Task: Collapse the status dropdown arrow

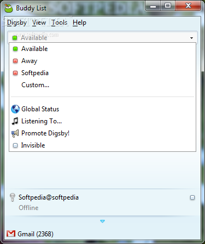Action: click(x=191, y=38)
